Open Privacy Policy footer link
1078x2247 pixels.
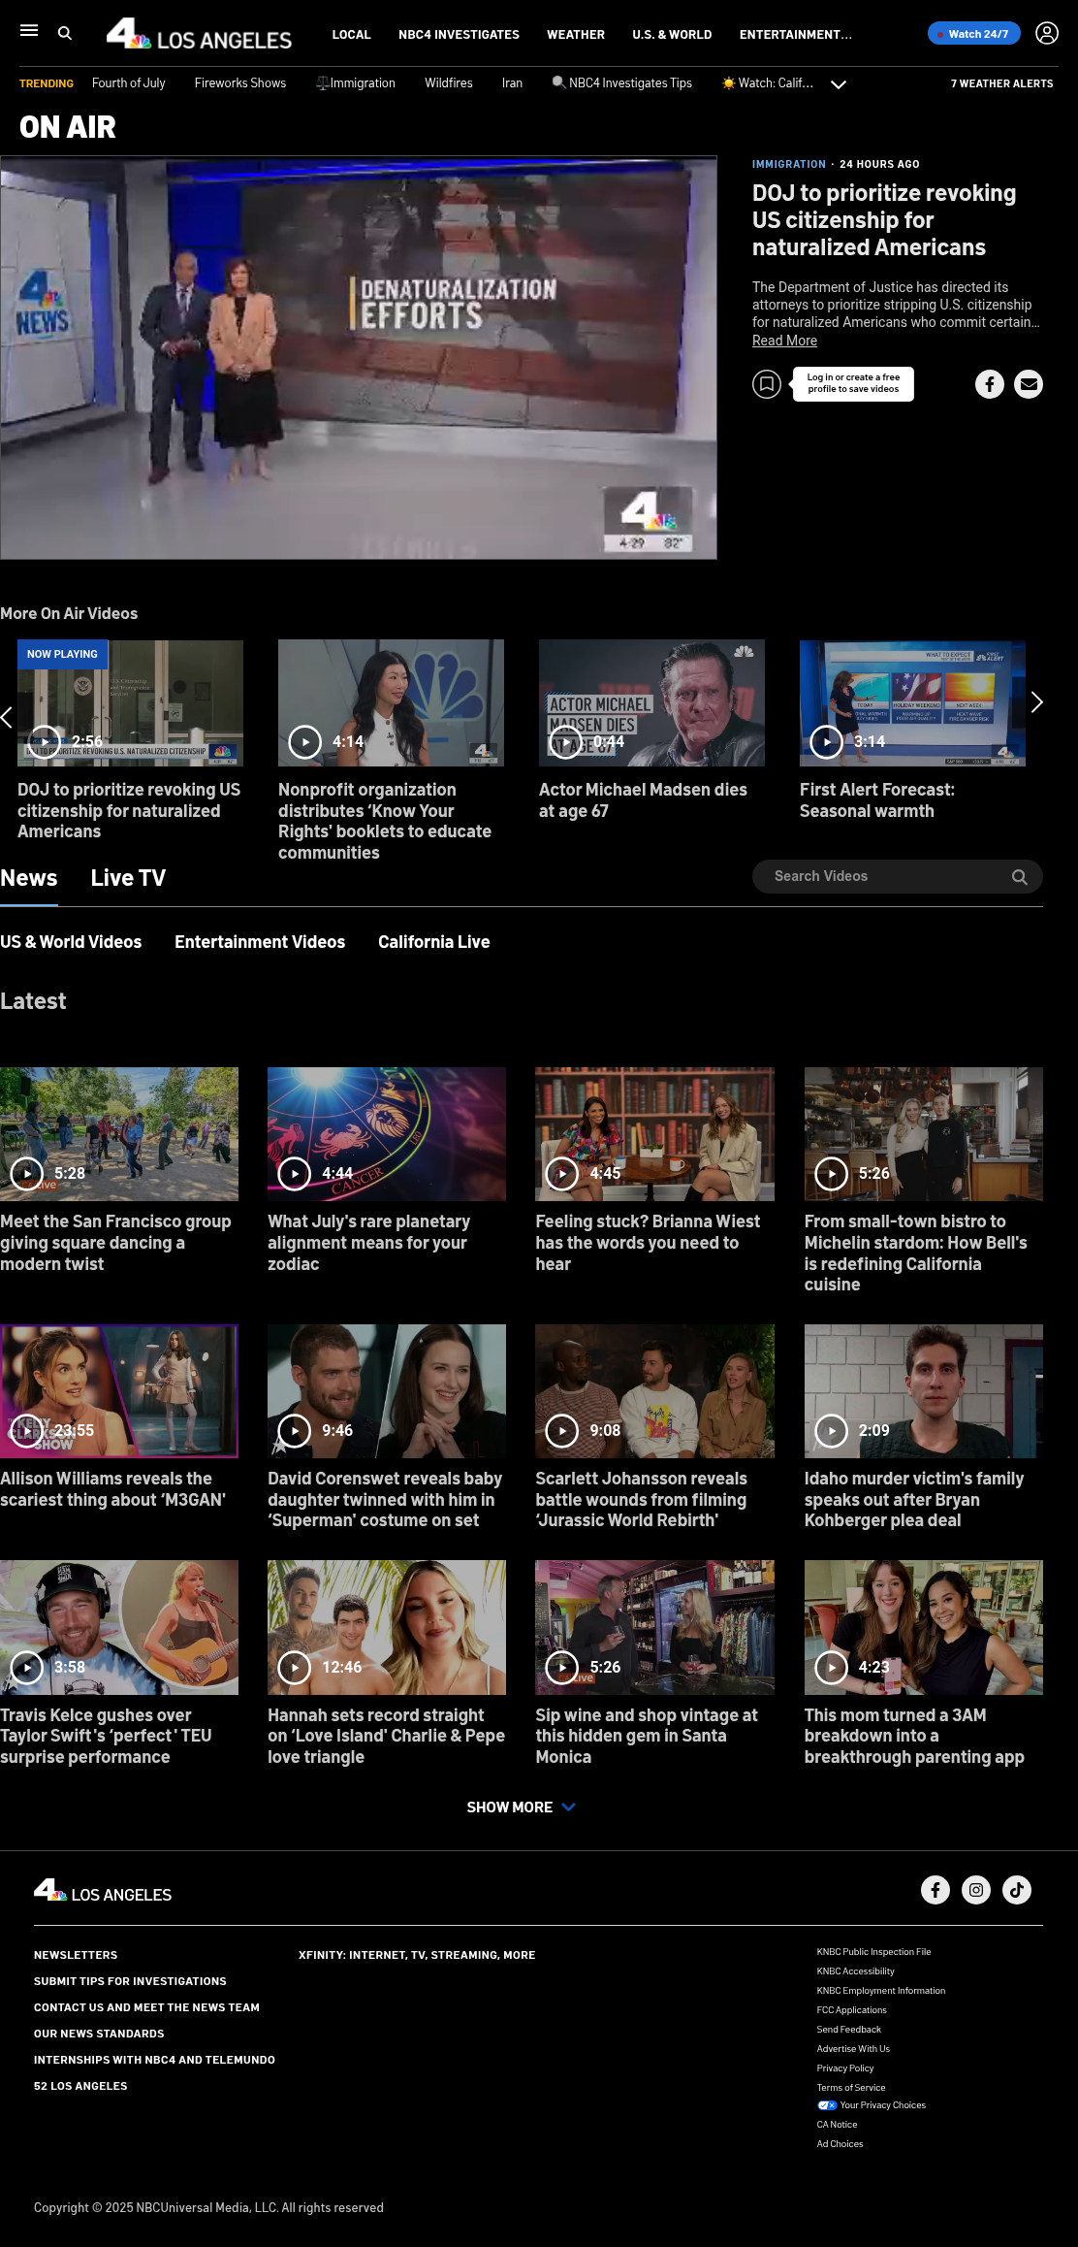(x=845, y=2068)
